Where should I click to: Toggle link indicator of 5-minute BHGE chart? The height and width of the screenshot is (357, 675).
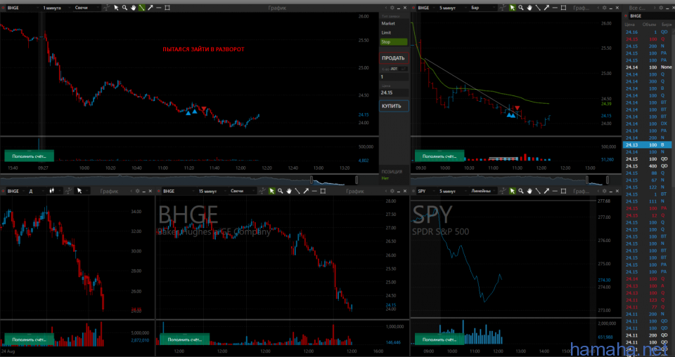pyautogui.click(x=414, y=8)
